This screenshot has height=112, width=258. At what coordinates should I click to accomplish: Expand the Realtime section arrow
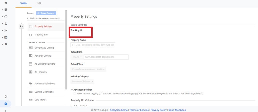(x=2, y=17)
